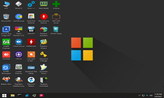Select Check Monitor LCD icon
164x98 pixels.
click(x=18, y=31)
